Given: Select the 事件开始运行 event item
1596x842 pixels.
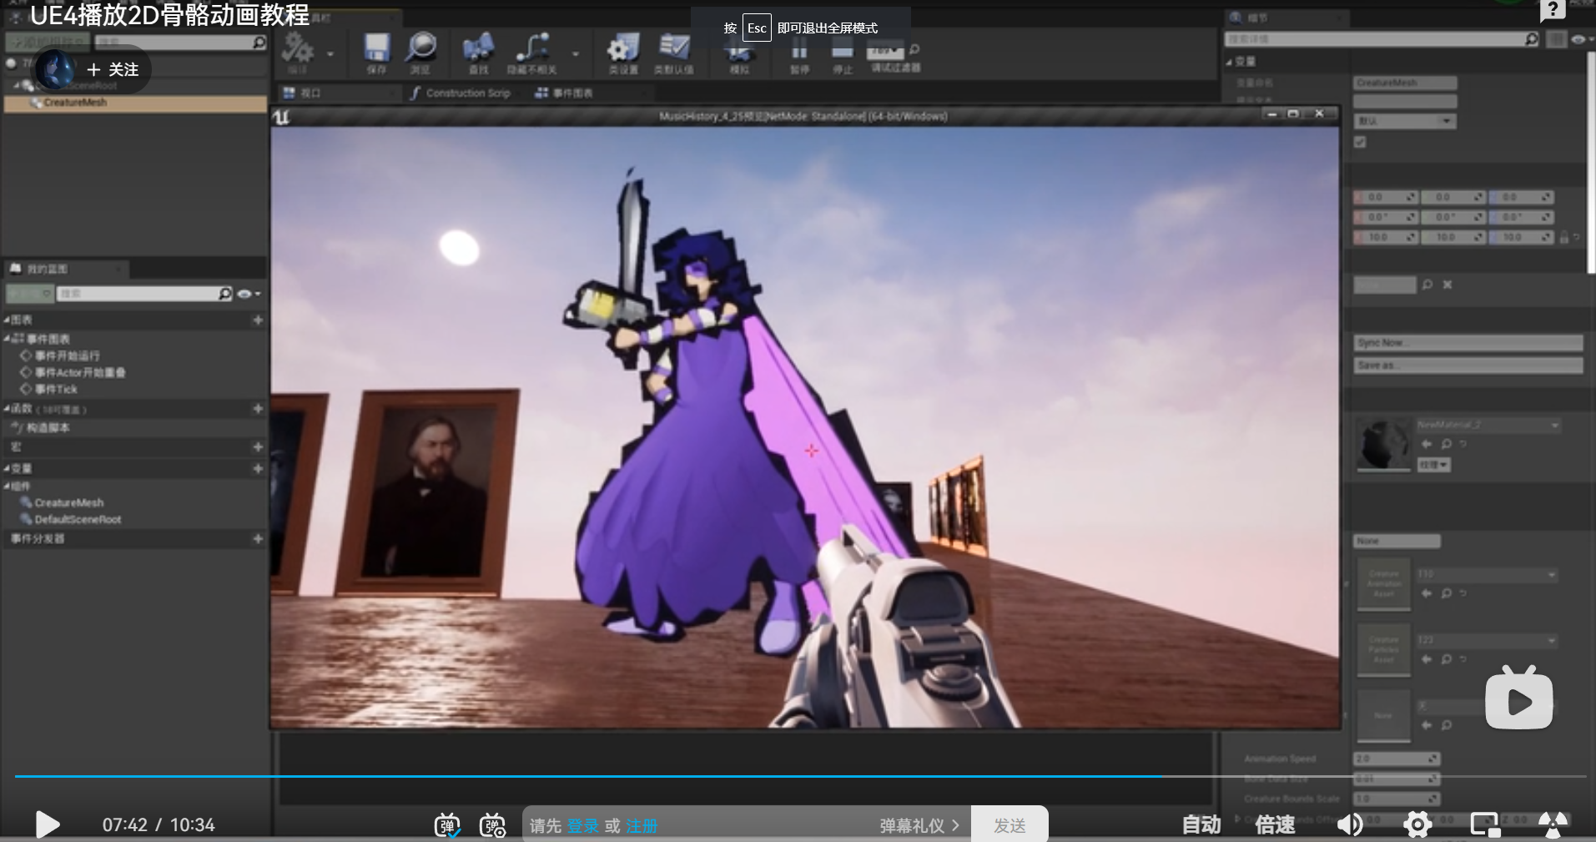Looking at the screenshot, I should [x=67, y=355].
